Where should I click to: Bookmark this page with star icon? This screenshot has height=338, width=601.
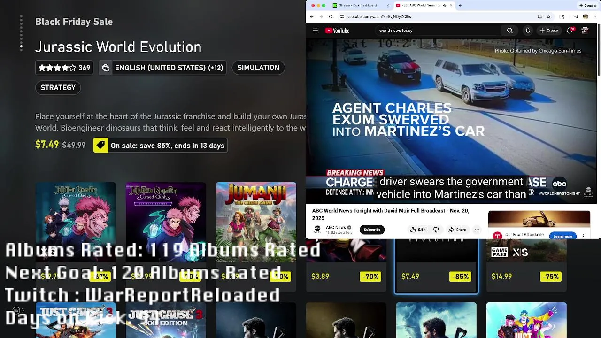(x=548, y=16)
